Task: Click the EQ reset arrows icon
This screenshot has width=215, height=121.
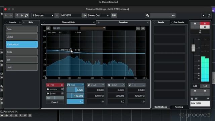Action: coord(138,28)
